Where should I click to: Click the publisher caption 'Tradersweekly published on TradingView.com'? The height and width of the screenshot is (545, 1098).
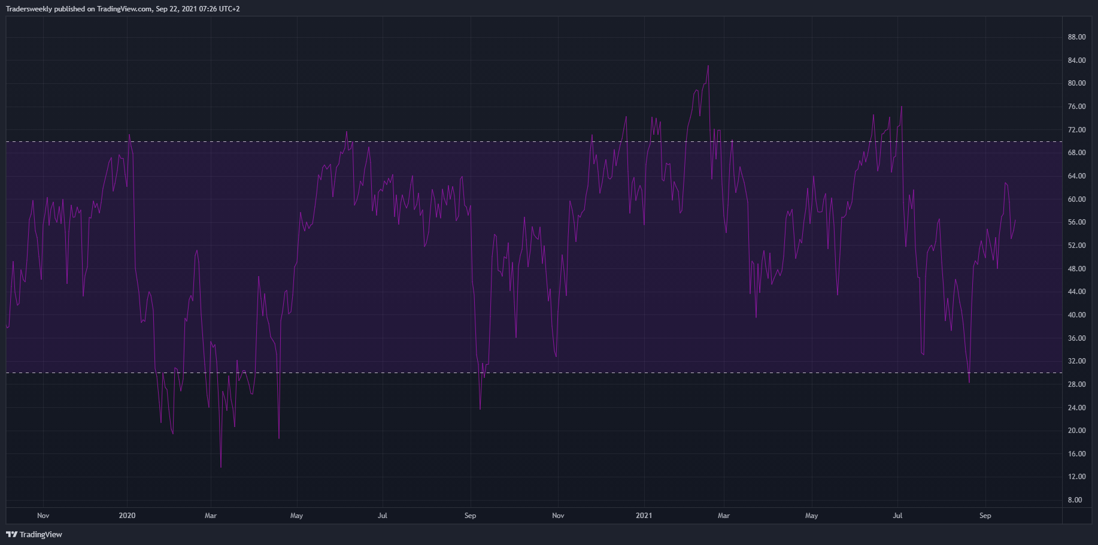point(78,9)
